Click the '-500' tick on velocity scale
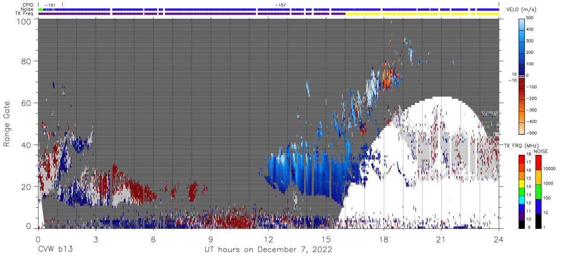 (x=532, y=132)
